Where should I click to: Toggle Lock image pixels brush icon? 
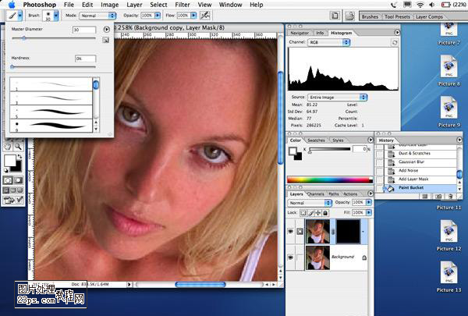tap(310, 213)
